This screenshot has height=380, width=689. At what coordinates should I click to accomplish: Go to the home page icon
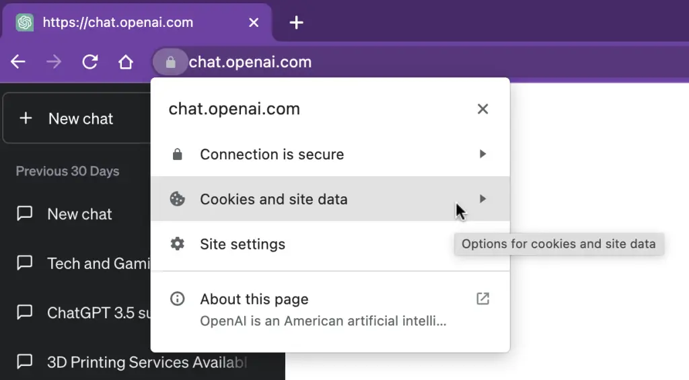(126, 62)
